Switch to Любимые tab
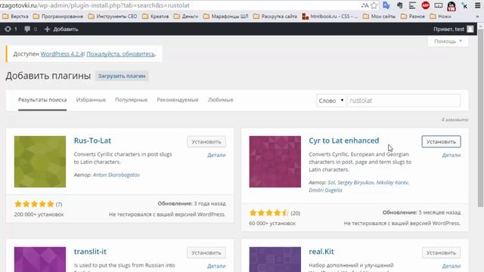The height and width of the screenshot is (272, 484). (x=220, y=100)
